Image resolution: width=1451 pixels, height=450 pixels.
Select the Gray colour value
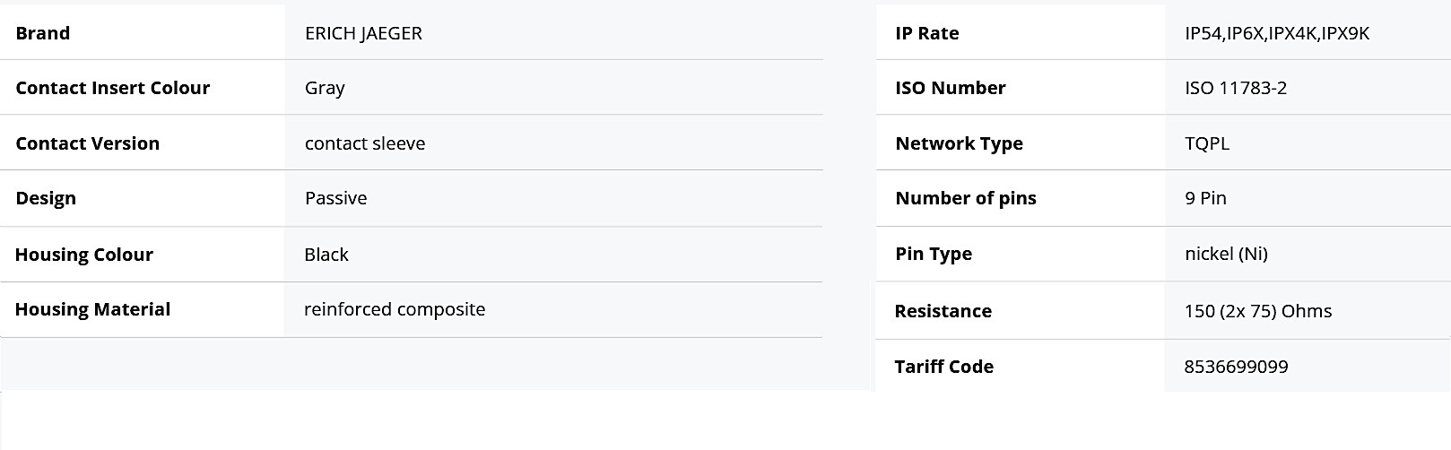coord(325,88)
